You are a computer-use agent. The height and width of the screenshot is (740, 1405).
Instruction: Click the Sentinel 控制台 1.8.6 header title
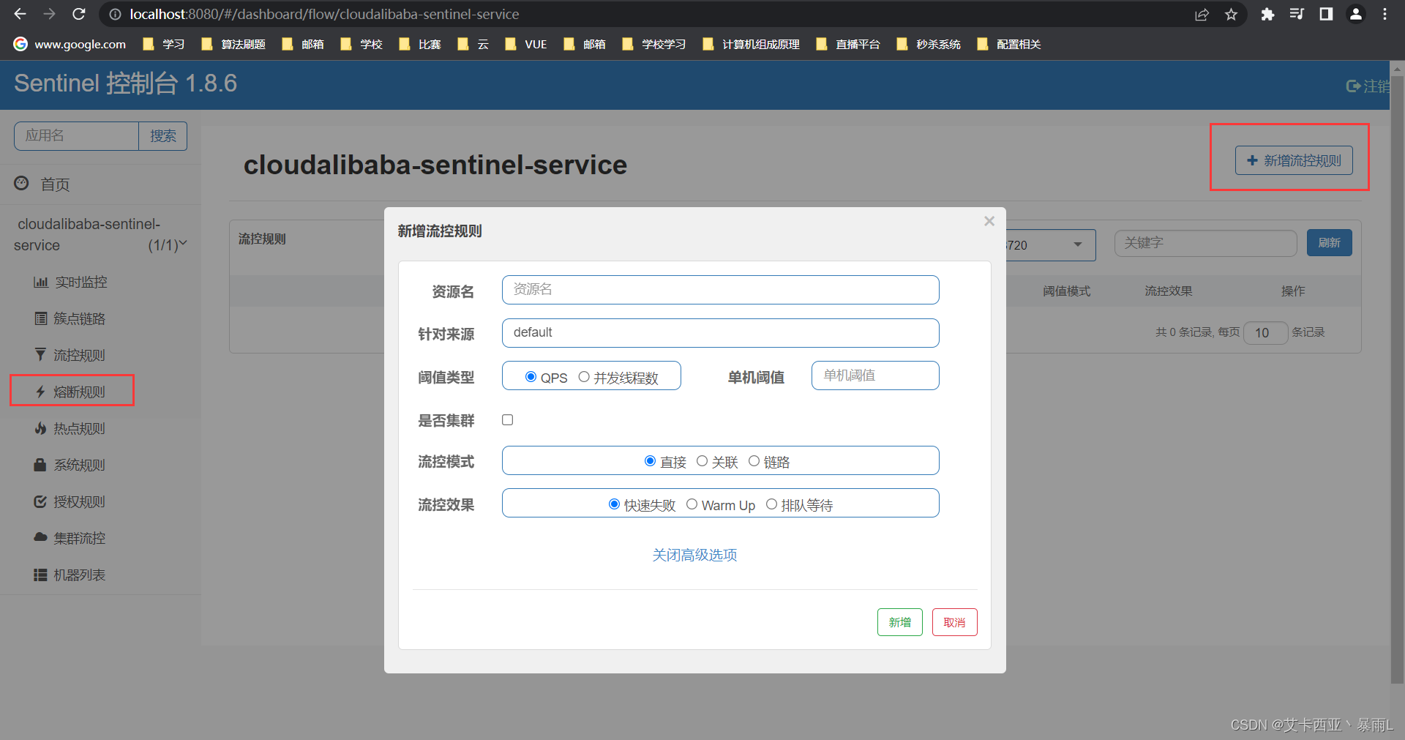[x=125, y=83]
